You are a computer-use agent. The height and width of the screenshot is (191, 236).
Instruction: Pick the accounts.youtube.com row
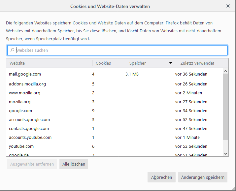pyautogui.click(x=30, y=137)
